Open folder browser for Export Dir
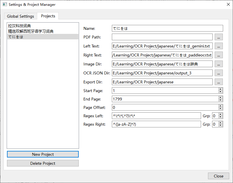233x183 pixels. 219,82
